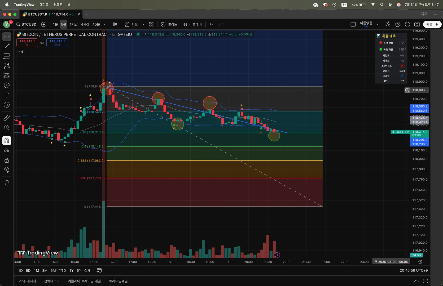
Task: Select the trend line drawing tool
Action: 7,46
